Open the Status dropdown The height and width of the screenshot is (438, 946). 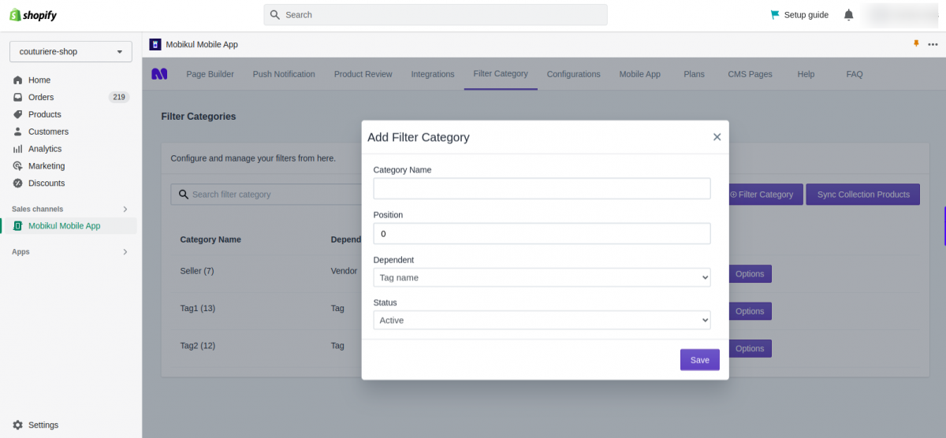(542, 320)
